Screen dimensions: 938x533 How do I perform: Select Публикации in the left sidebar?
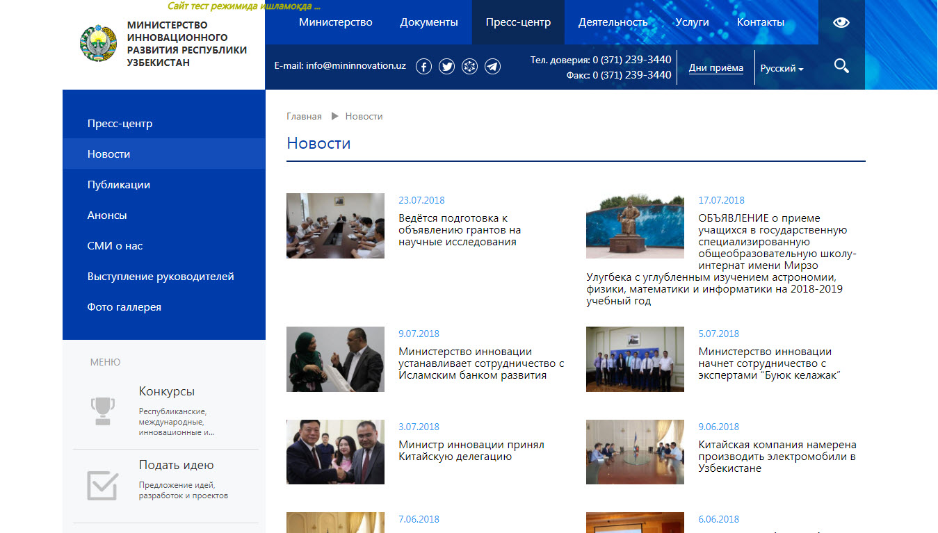point(119,185)
